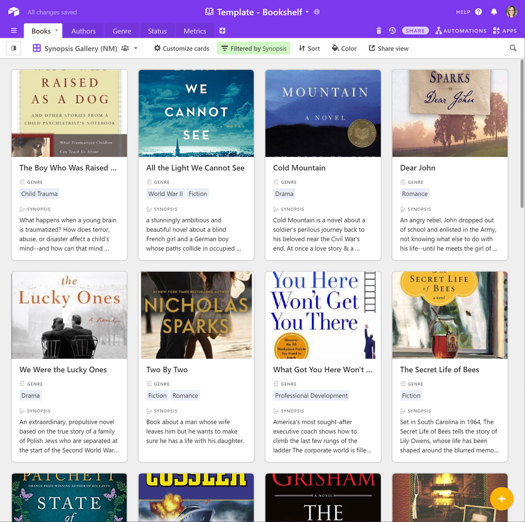Open user profile avatar
Screen dimensions: 525x522
coord(511,12)
